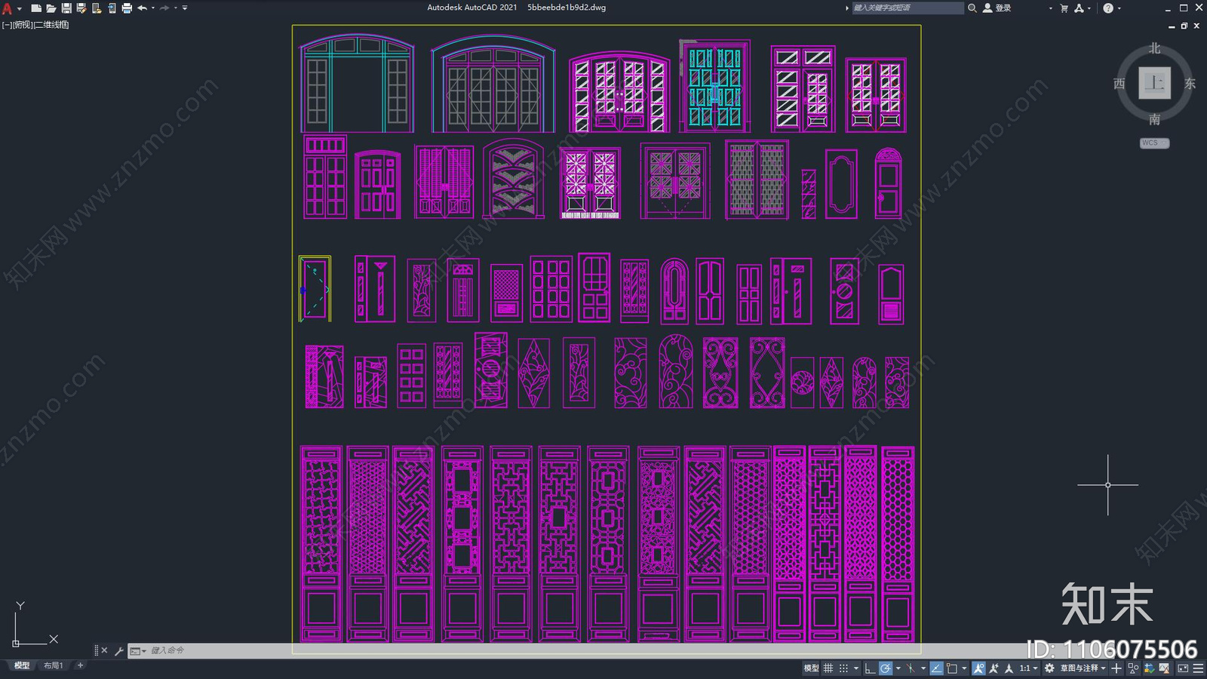Toggle ortho mode restriction icon
Screen dimensions: 1207x679
870,668
